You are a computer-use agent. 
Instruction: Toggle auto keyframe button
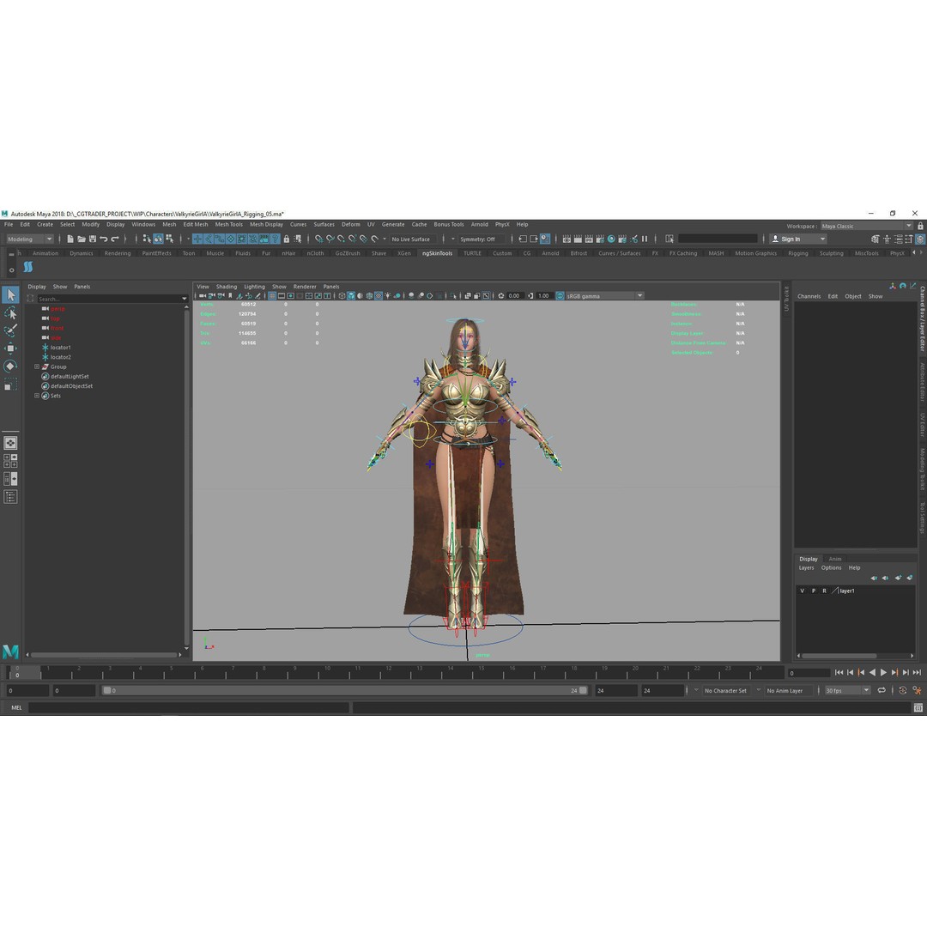(903, 690)
